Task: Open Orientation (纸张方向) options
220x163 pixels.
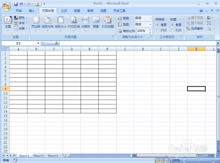Action: click(48, 23)
